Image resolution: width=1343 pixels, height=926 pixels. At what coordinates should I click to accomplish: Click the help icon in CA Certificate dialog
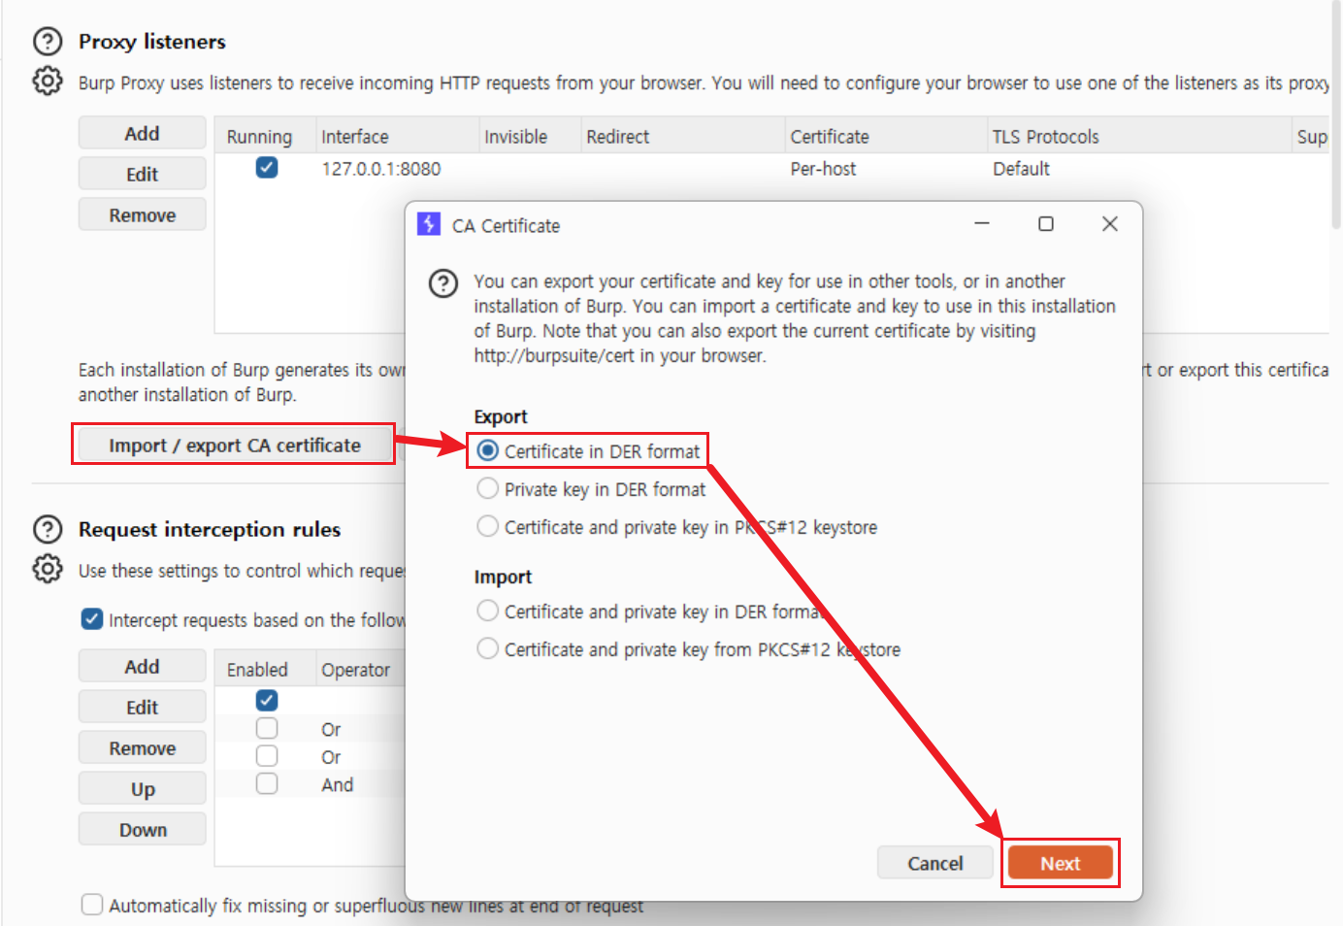pos(443,283)
